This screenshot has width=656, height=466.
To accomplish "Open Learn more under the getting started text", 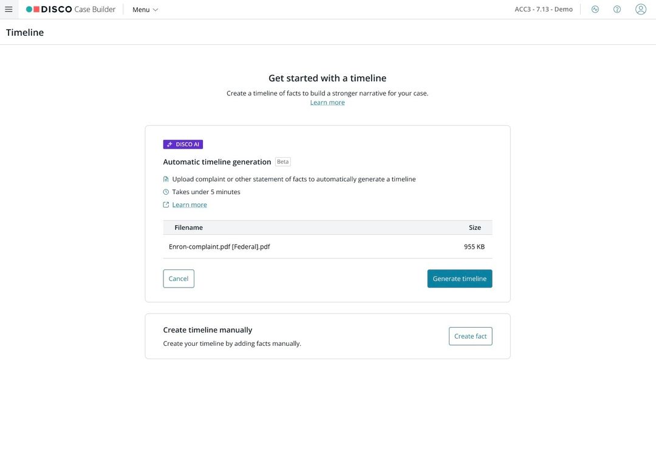I will click(327, 101).
